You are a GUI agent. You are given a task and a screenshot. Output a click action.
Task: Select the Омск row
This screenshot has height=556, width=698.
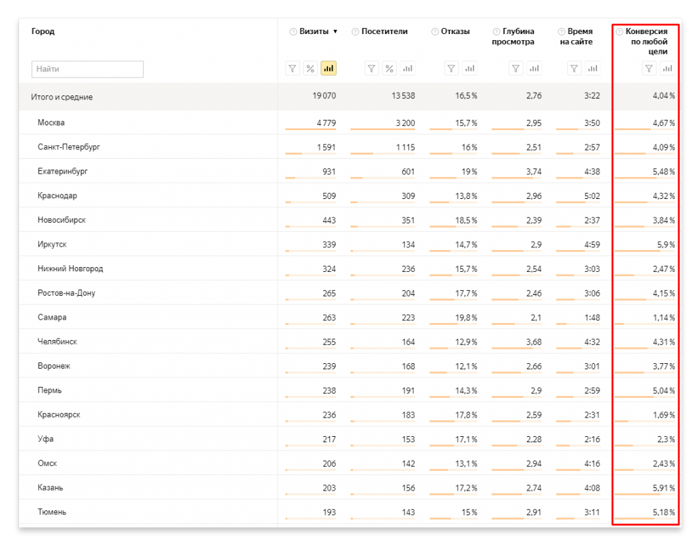click(350, 463)
